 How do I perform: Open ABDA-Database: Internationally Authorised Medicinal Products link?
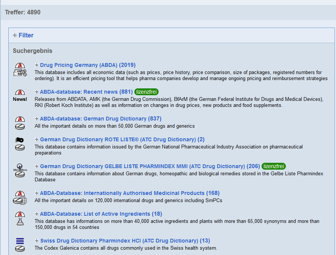(x=129, y=193)
